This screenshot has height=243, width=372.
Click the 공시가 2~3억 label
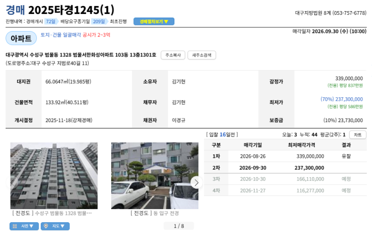pyautogui.click(x=96, y=35)
